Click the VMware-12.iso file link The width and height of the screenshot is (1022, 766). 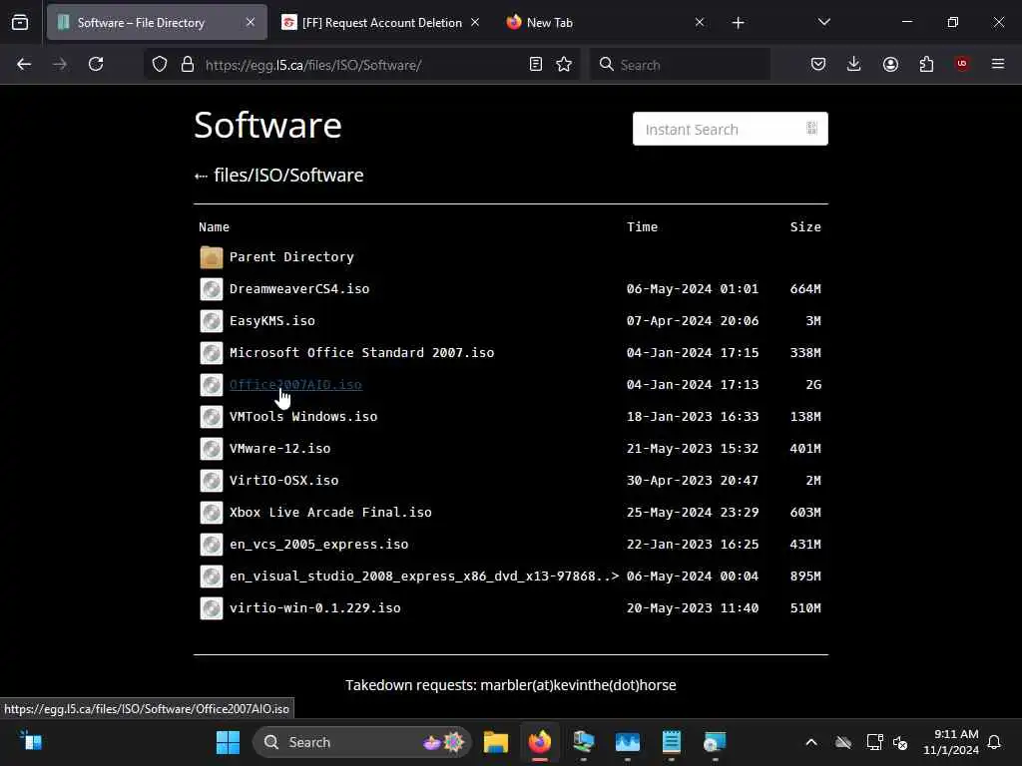[x=279, y=449]
